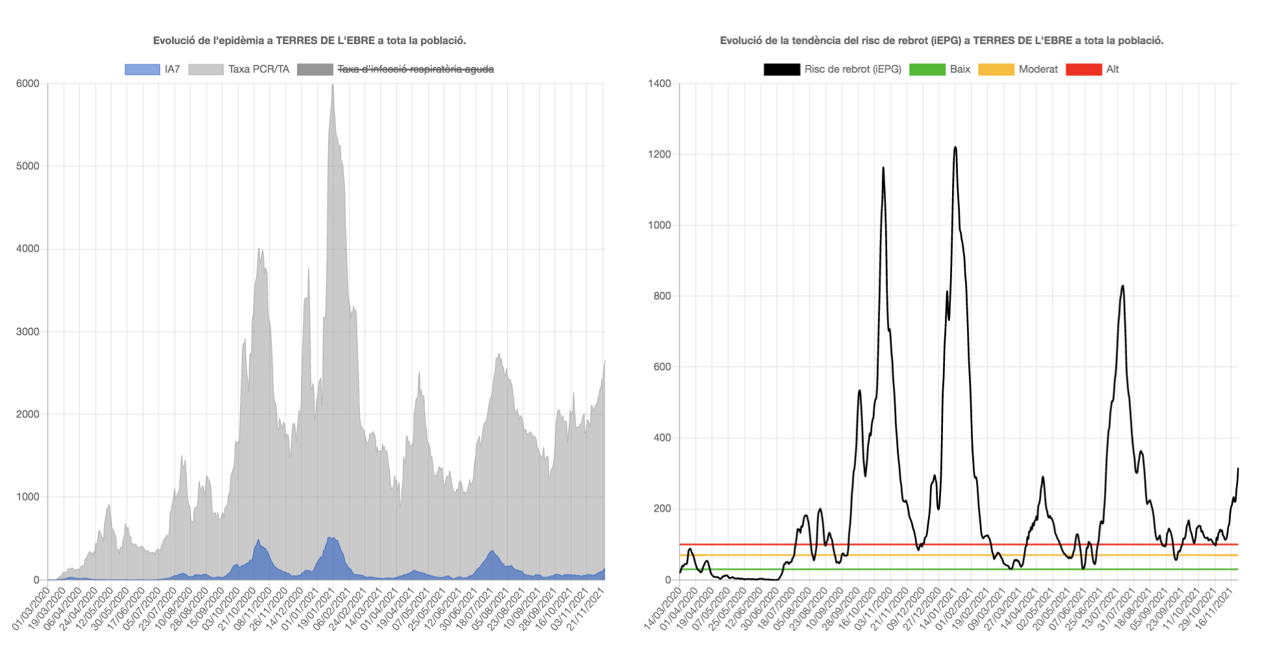This screenshot has height=664, width=1275.
Task: Click the green Baix legend swatch
Action: pos(927,69)
